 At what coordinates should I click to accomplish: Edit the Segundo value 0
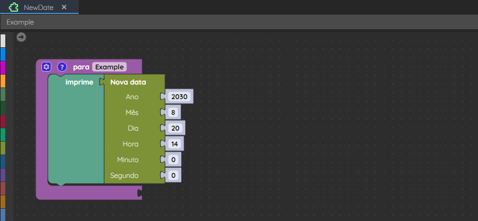click(x=173, y=176)
